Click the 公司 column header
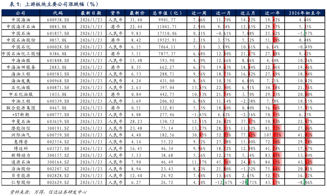The width and height of the screenshot is (327, 196). [x=20, y=13]
